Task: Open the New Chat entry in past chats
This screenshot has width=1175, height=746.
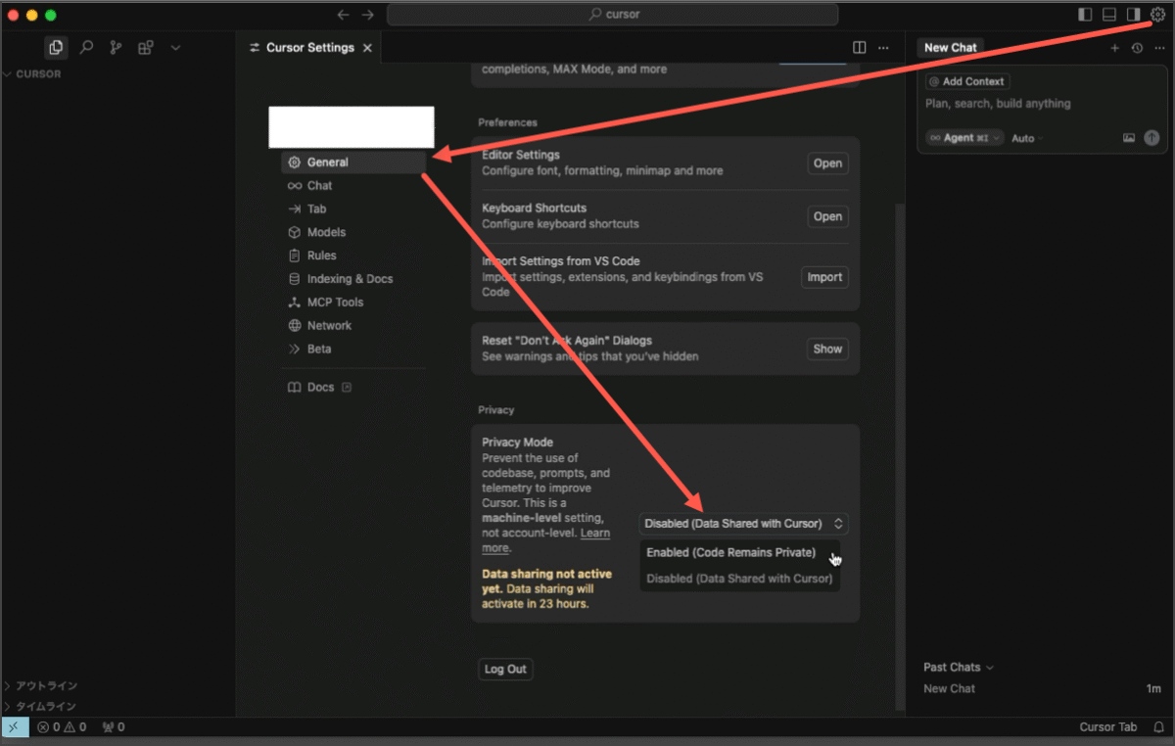Action: coord(1042,689)
